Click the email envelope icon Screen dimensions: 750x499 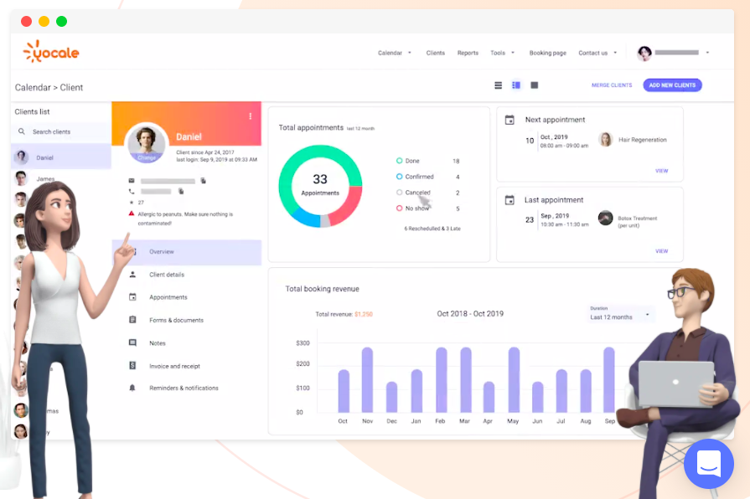(132, 181)
